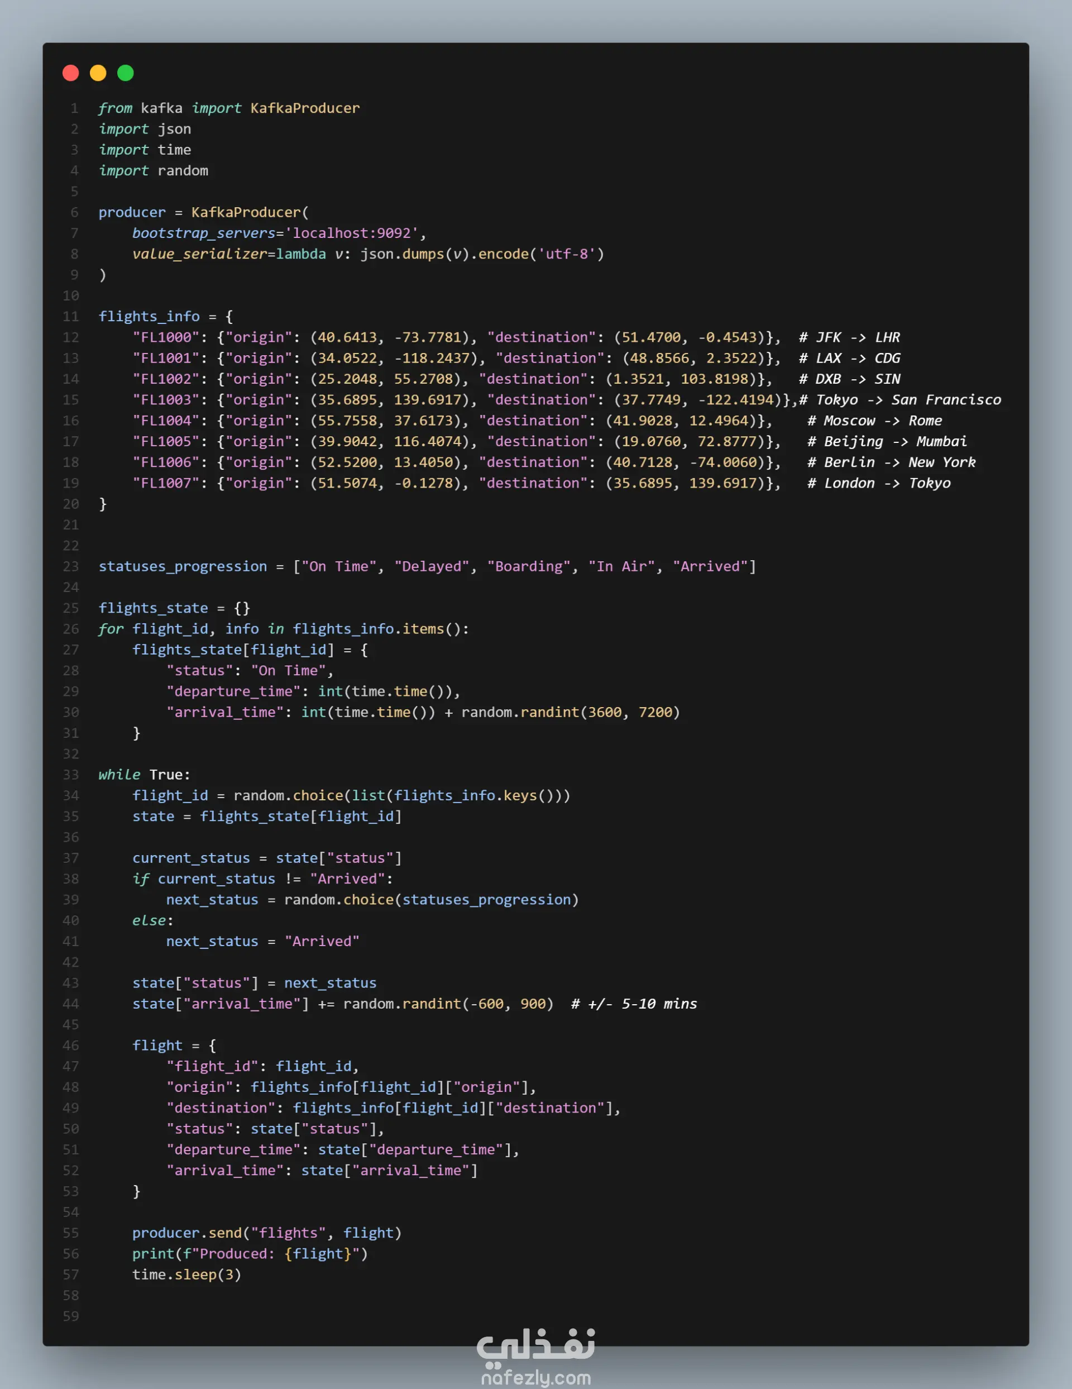Click KafkaProducer in the import line
The width and height of the screenshot is (1072, 1389).
tap(304, 108)
